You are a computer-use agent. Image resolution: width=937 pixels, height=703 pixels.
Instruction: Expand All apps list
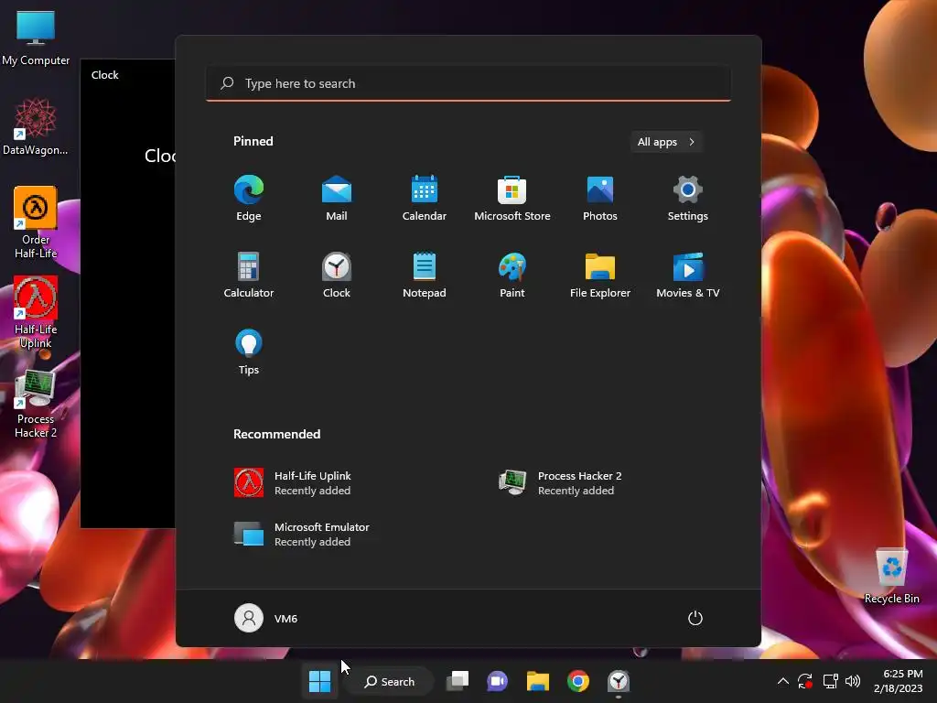tap(666, 142)
